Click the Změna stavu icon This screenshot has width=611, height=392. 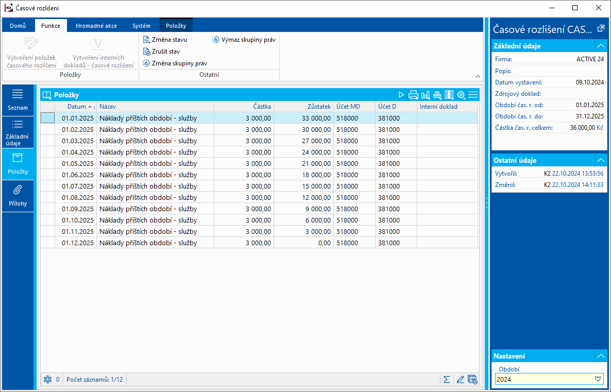[x=146, y=40]
